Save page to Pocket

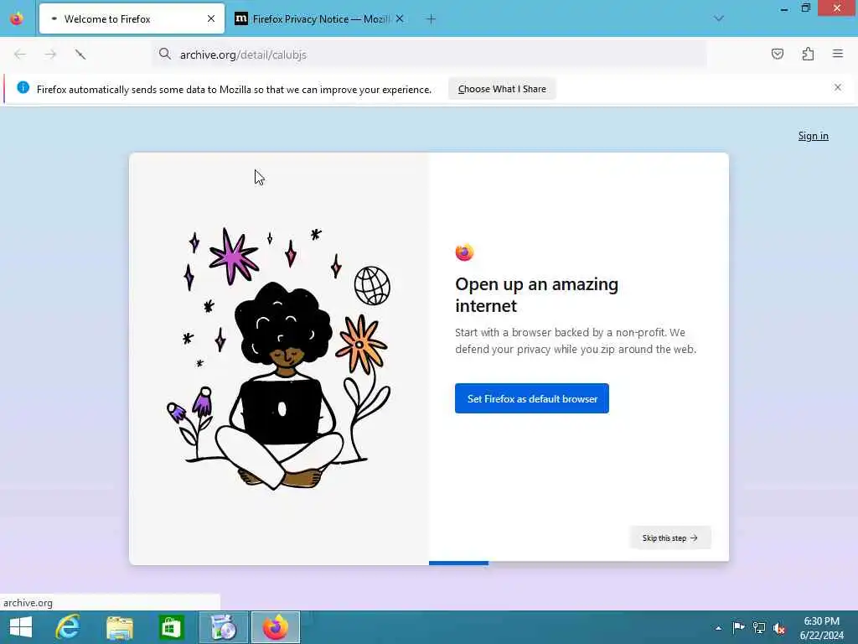(x=778, y=54)
